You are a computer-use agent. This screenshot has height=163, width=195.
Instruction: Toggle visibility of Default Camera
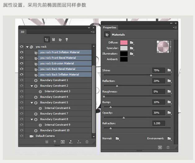point(22,136)
